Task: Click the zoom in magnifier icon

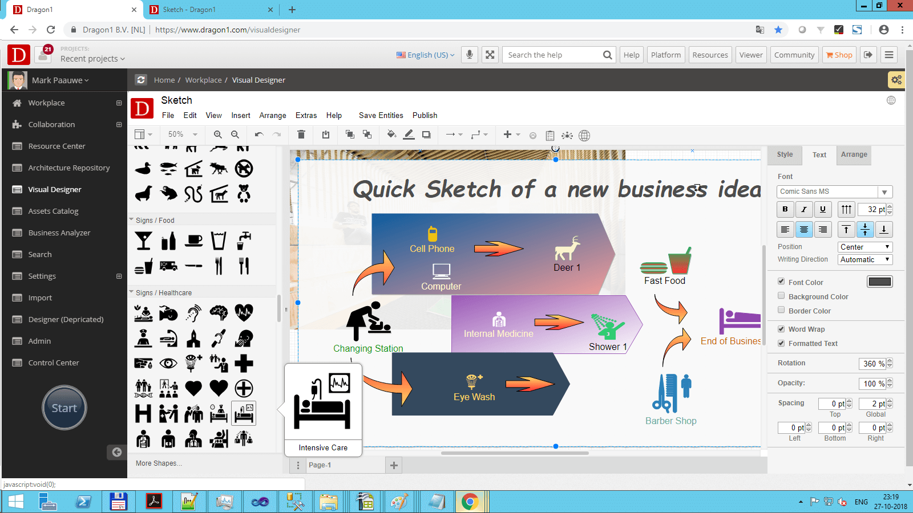Action: (x=217, y=135)
